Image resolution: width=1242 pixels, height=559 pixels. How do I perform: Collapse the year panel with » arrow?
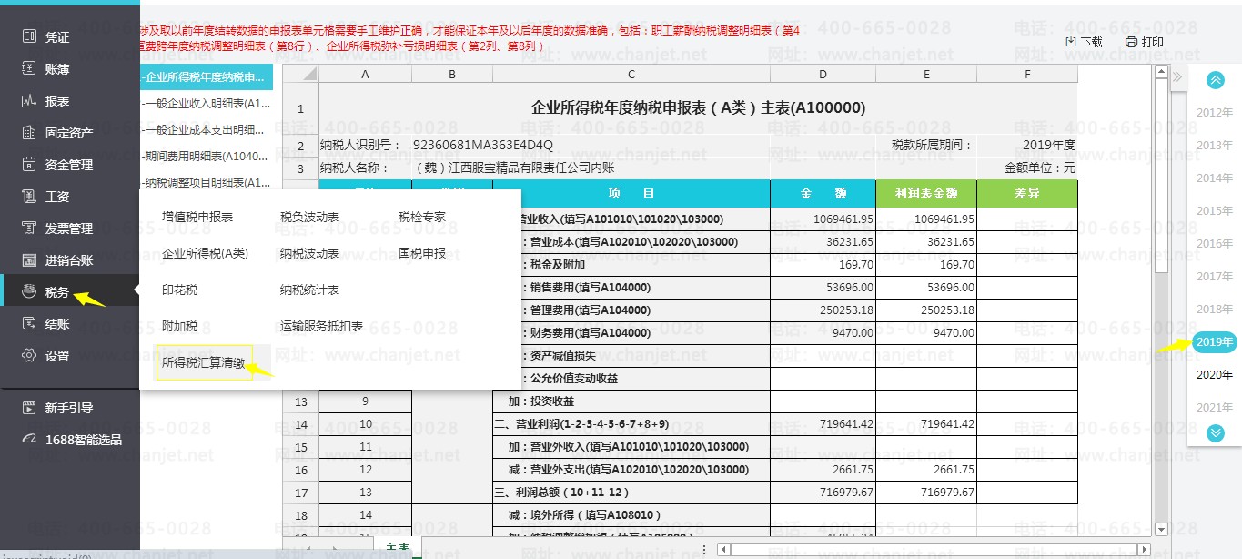click(1176, 77)
